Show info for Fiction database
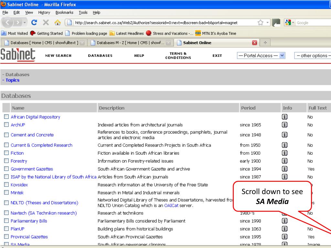The image size is (331, 248). [x=284, y=153]
